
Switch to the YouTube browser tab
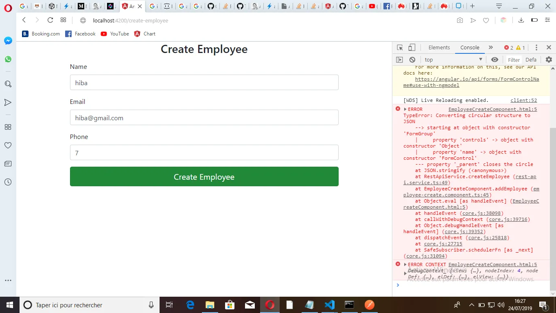coord(372,6)
